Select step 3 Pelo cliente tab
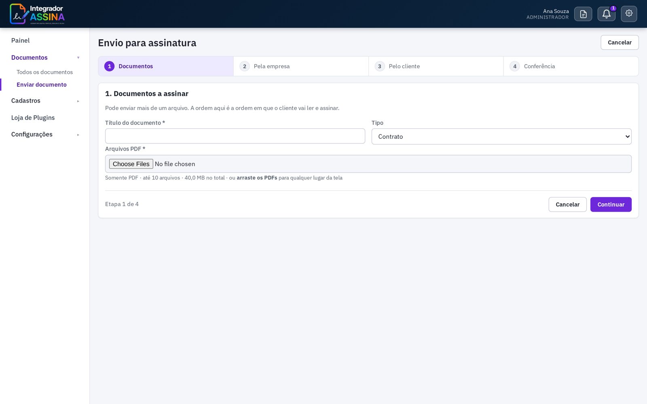The image size is (647, 404). [x=436, y=66]
